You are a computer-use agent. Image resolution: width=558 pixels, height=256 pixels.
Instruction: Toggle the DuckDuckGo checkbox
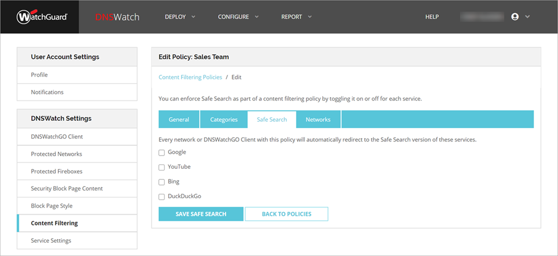[x=162, y=197]
